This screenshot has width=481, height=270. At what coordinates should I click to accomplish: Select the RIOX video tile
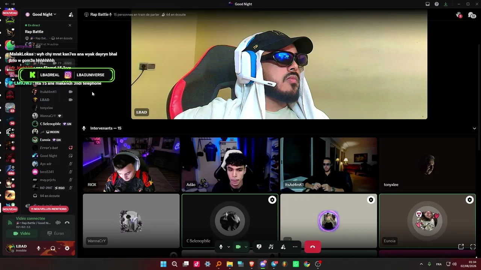[131, 165]
